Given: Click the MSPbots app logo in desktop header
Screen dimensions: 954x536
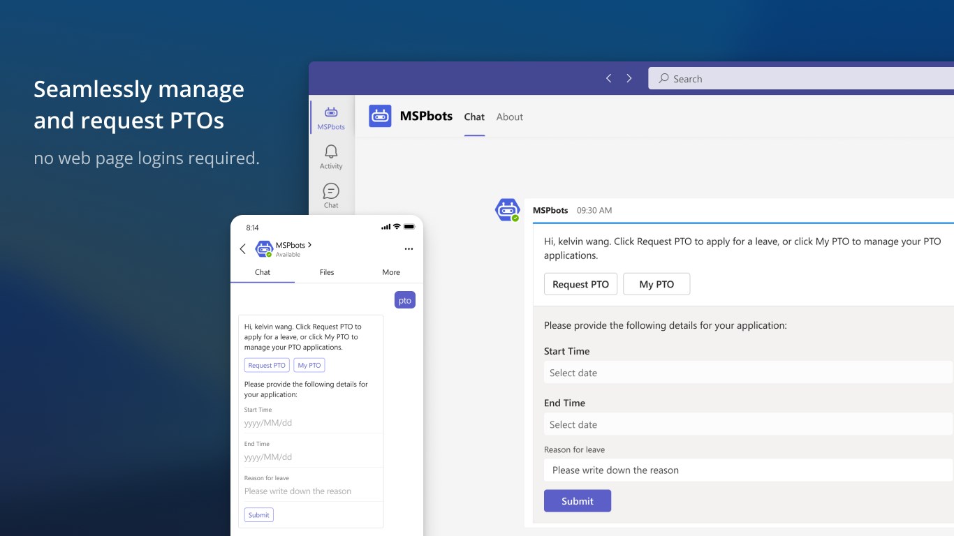Looking at the screenshot, I should tap(380, 117).
